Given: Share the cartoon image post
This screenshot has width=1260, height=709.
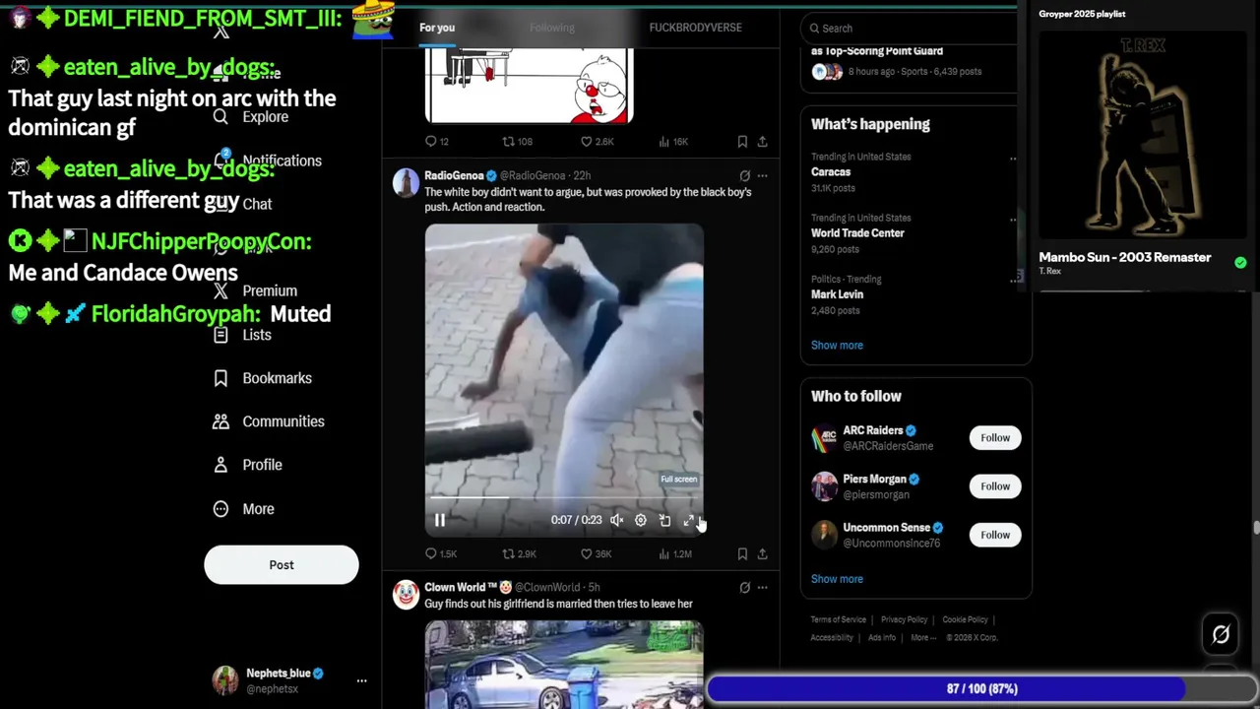Looking at the screenshot, I should [762, 142].
